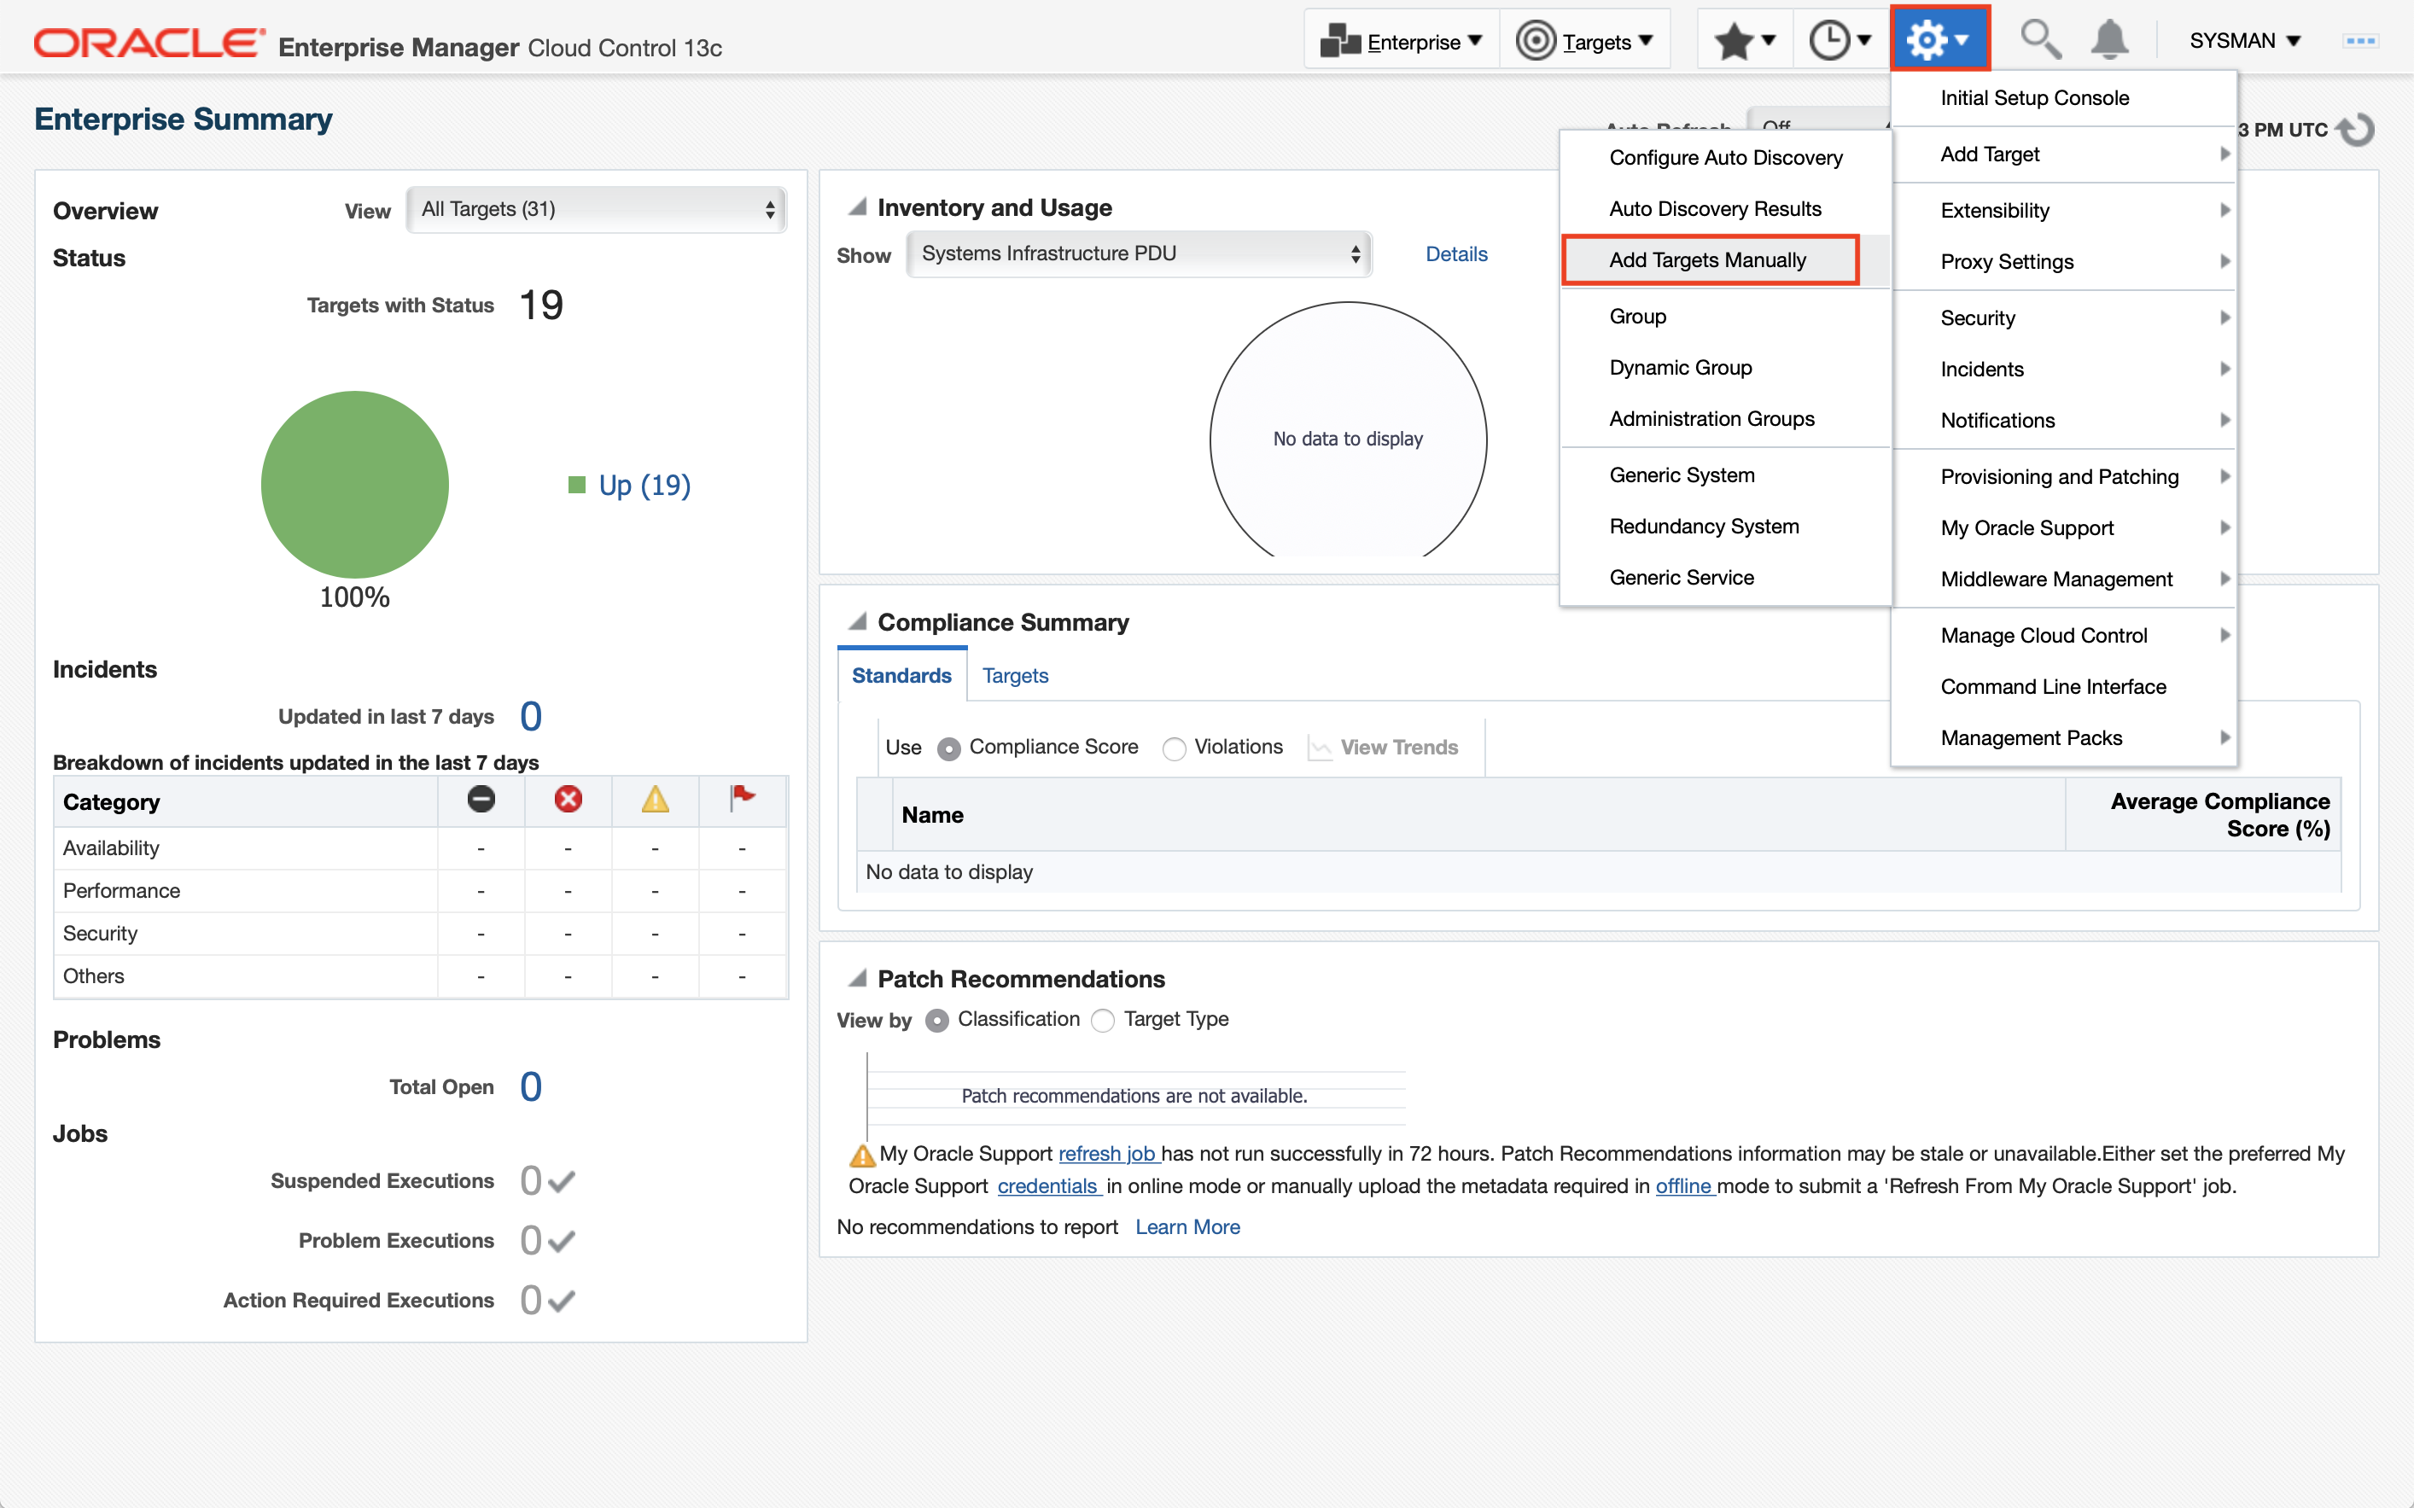Click Average Compliance Score column header
This screenshot has height=1508, width=2414.
click(x=2202, y=815)
